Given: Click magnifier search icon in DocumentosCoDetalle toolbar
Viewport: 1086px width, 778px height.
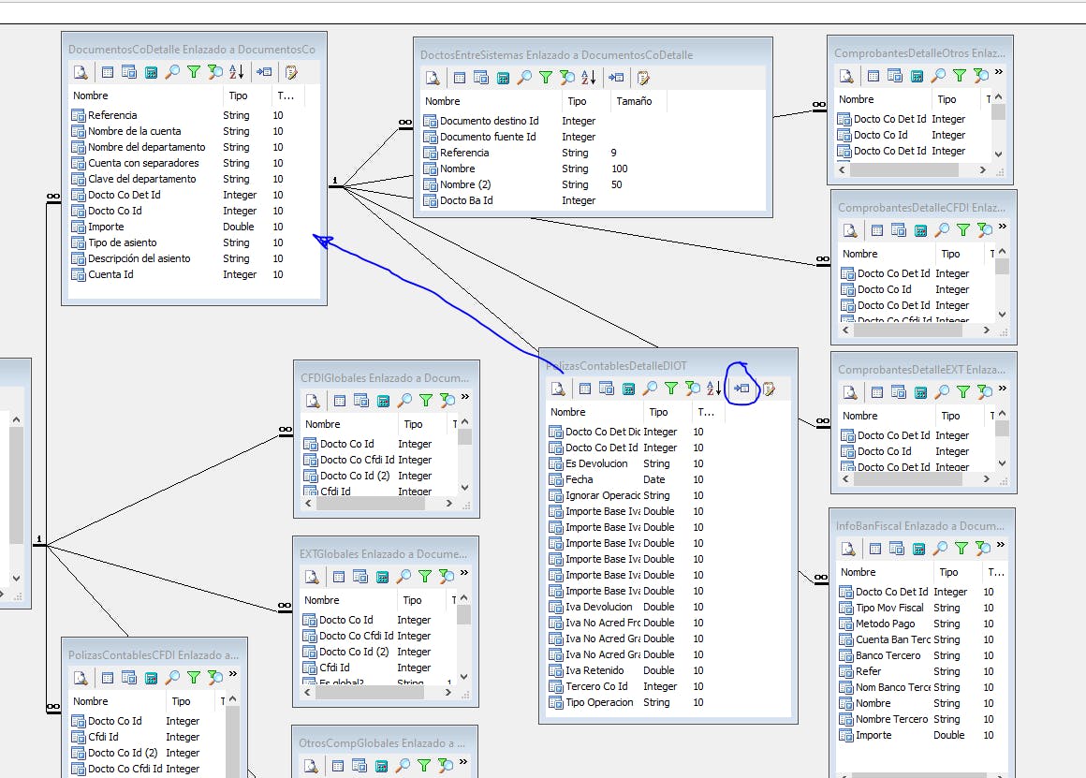Looking at the screenshot, I should [x=172, y=72].
